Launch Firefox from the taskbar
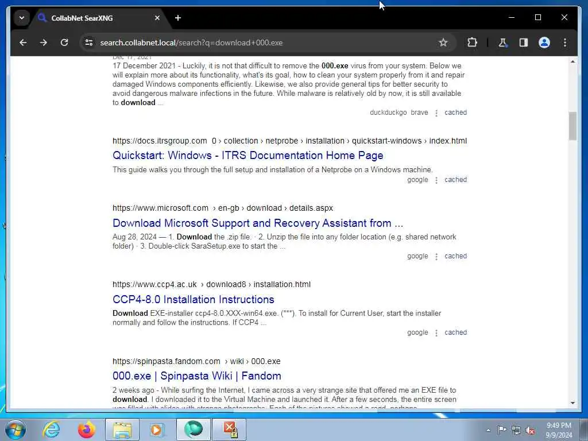Screen dimensions: 588x441 coord(86,430)
